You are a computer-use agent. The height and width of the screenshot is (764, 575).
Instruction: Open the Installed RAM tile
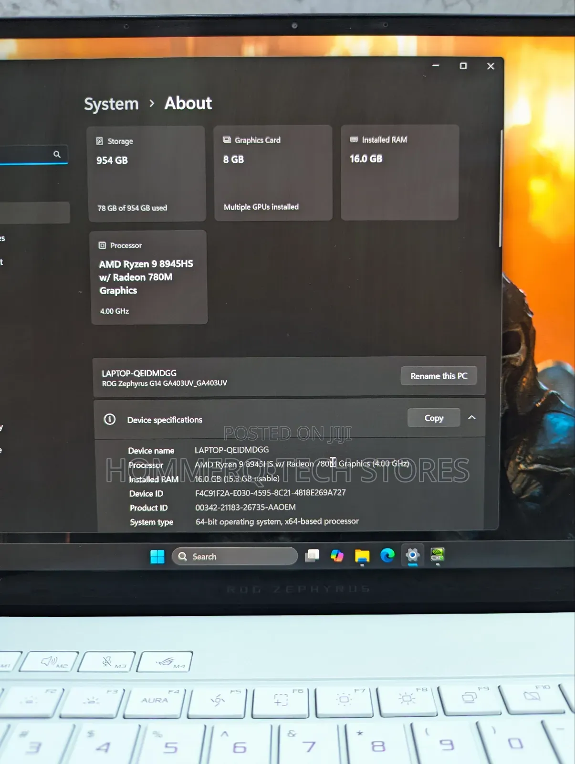click(x=400, y=172)
